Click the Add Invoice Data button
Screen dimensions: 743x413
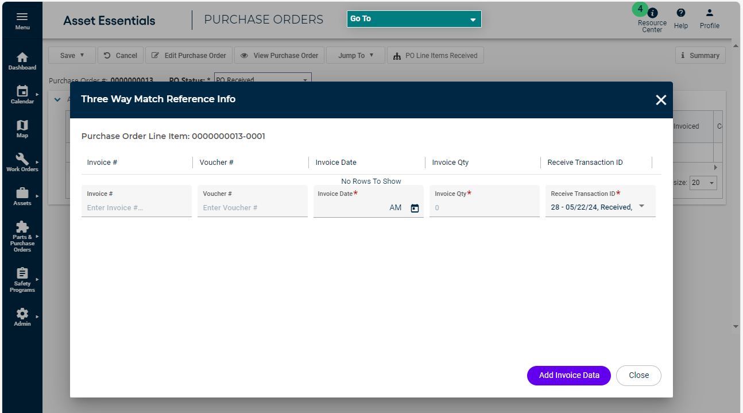(x=569, y=375)
